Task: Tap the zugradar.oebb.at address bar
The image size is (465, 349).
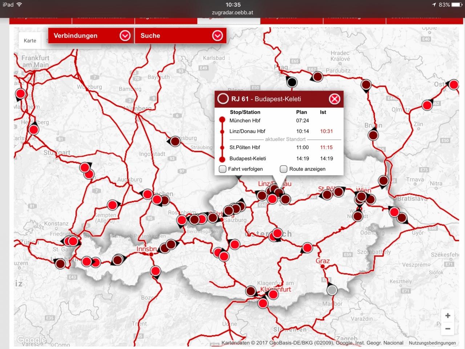Action: [x=232, y=12]
